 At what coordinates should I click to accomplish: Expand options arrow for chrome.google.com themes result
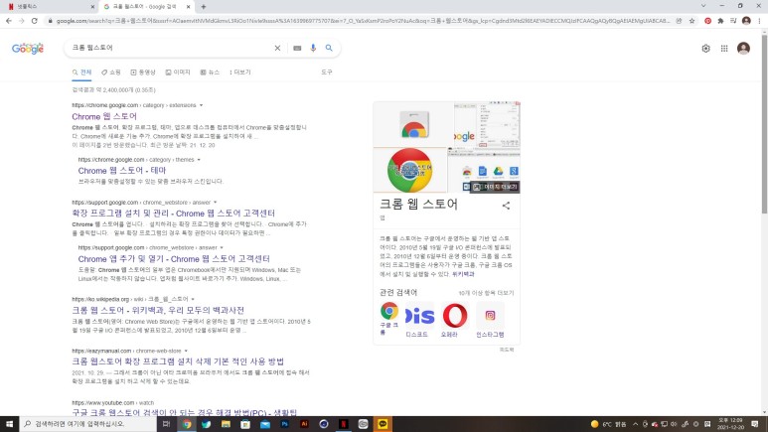pyautogui.click(x=199, y=160)
